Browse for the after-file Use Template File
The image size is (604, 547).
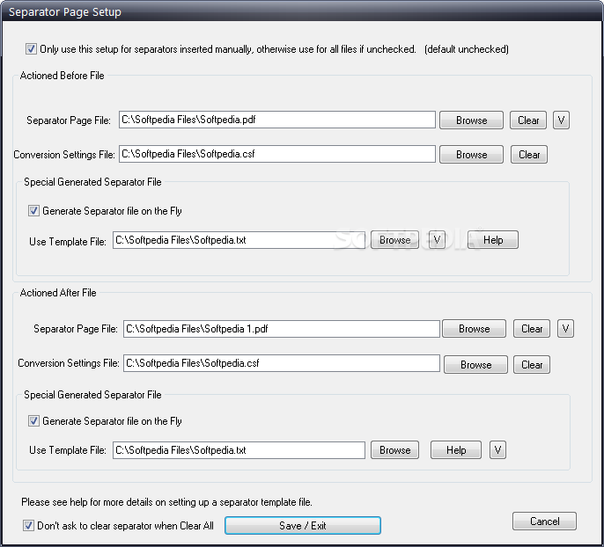tap(394, 450)
